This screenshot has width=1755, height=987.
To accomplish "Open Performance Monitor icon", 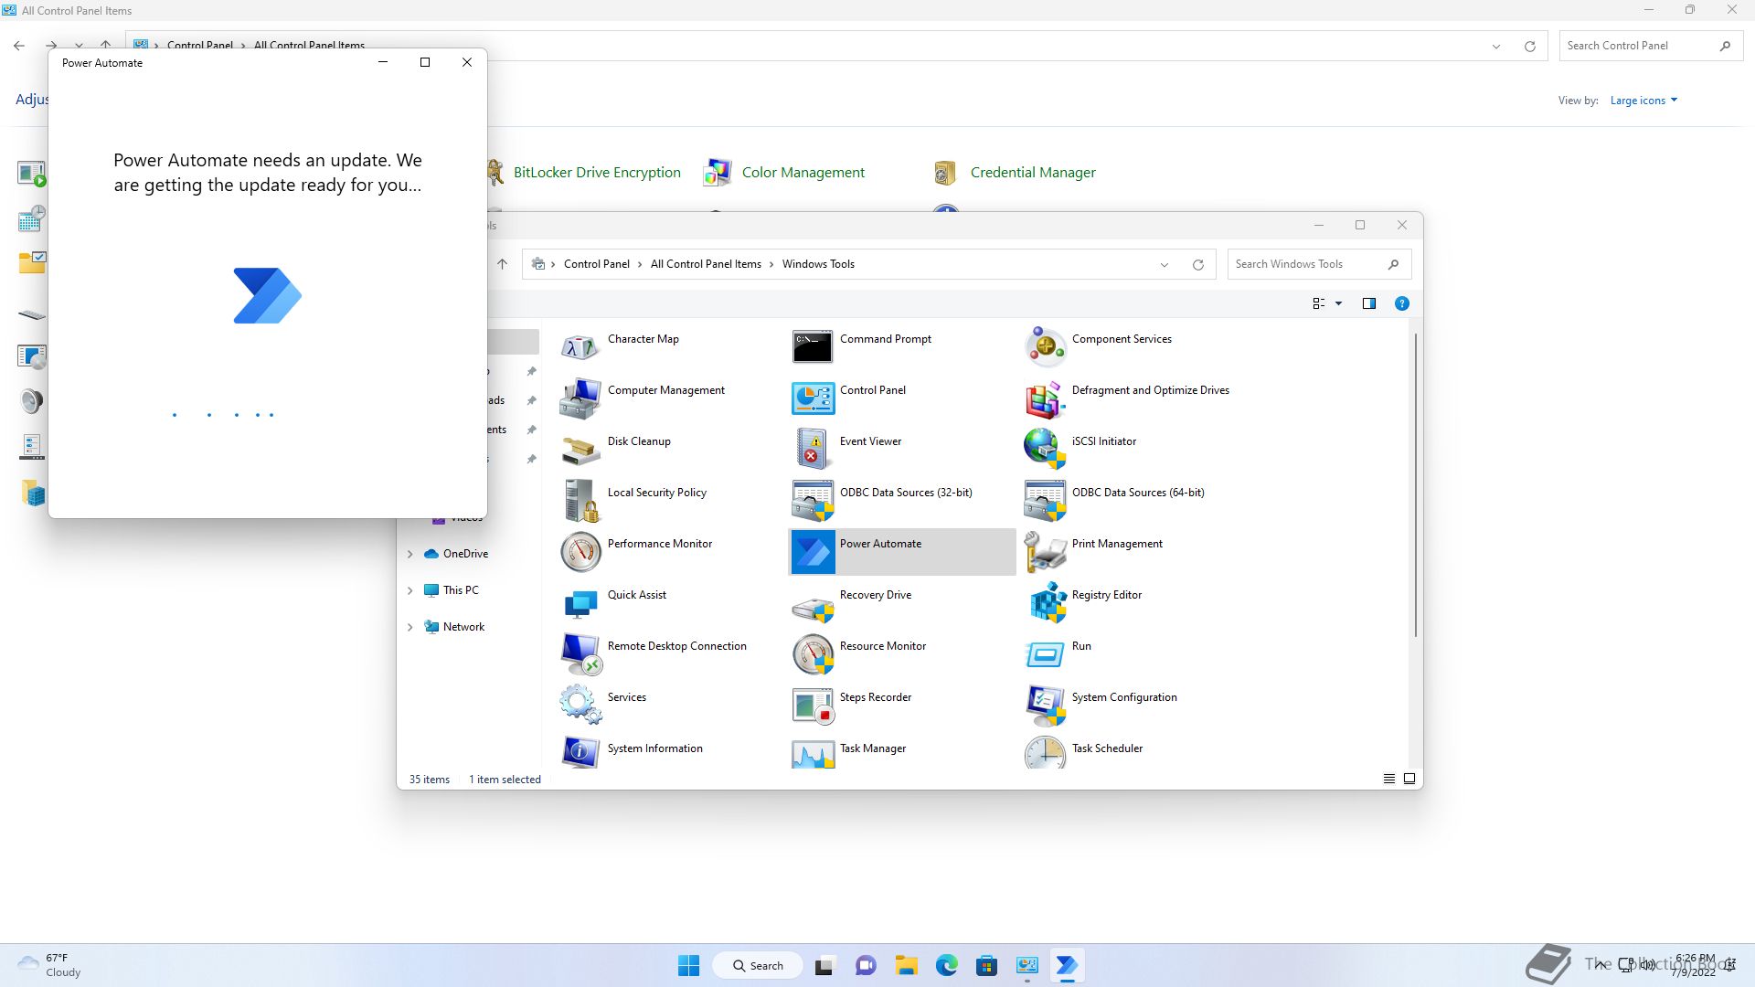I will point(580,552).
